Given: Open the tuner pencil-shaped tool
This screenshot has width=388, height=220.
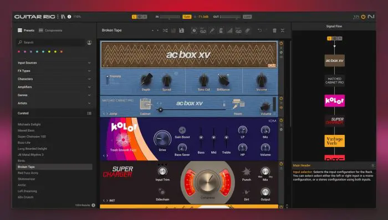Looking at the screenshot, I should point(212,30).
